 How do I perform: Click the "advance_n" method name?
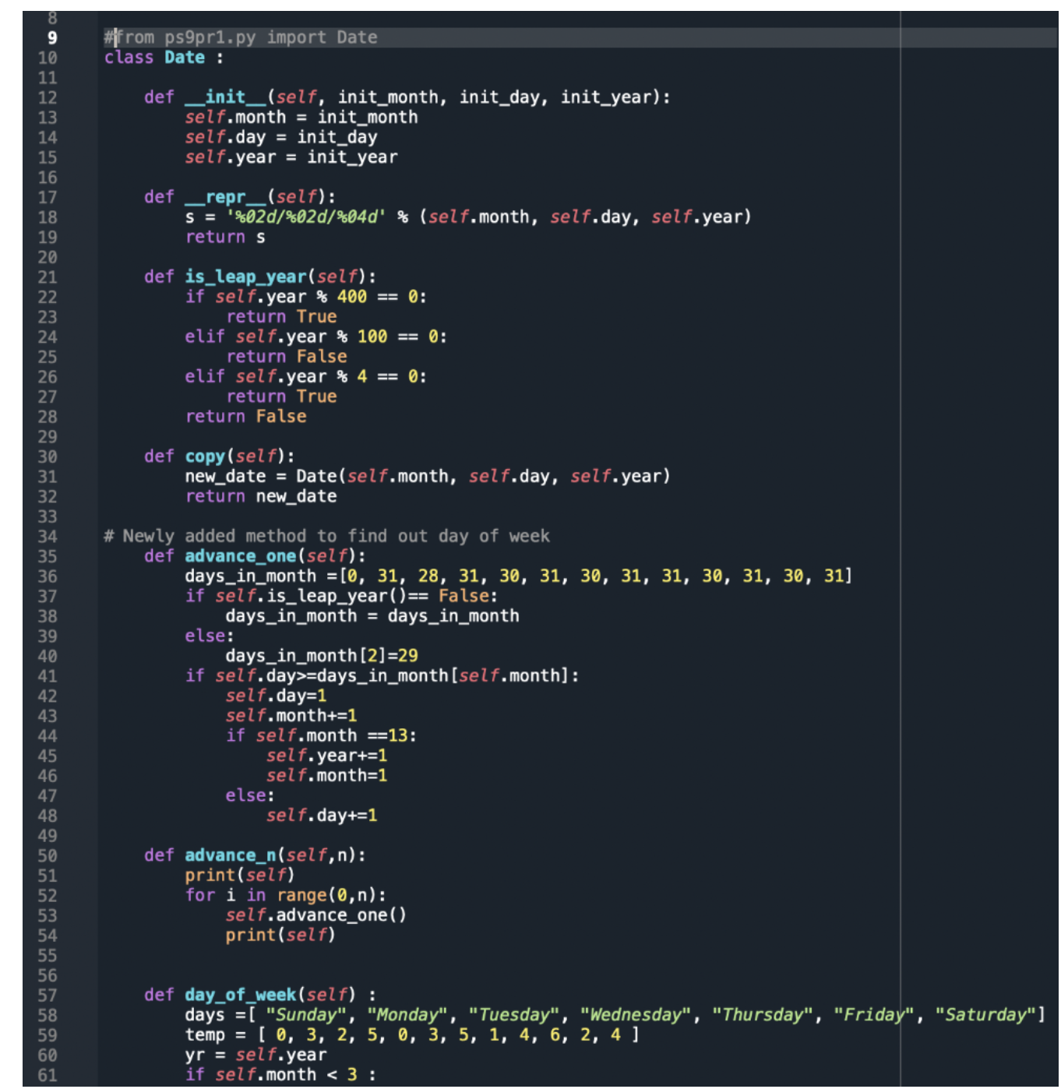(x=231, y=855)
